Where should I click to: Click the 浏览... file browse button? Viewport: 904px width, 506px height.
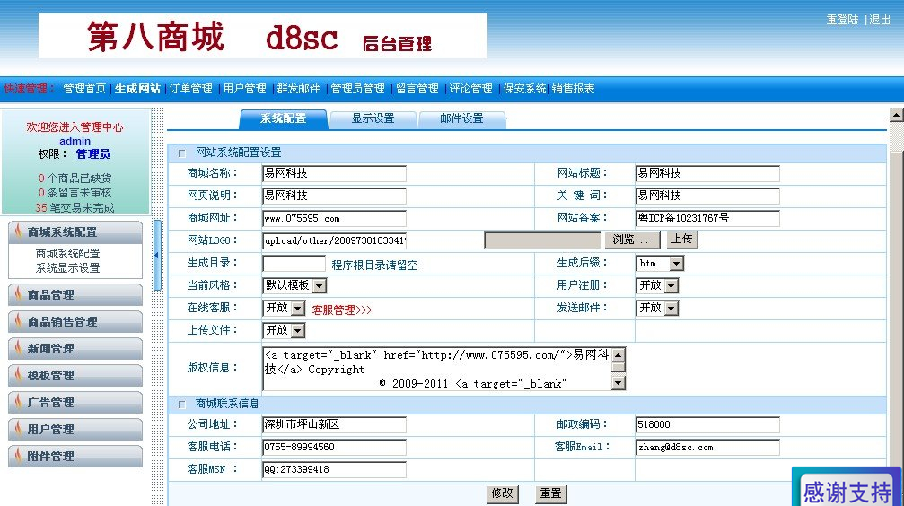pos(631,240)
